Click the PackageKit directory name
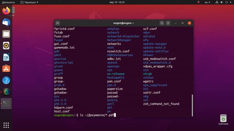 (x=116, y=78)
